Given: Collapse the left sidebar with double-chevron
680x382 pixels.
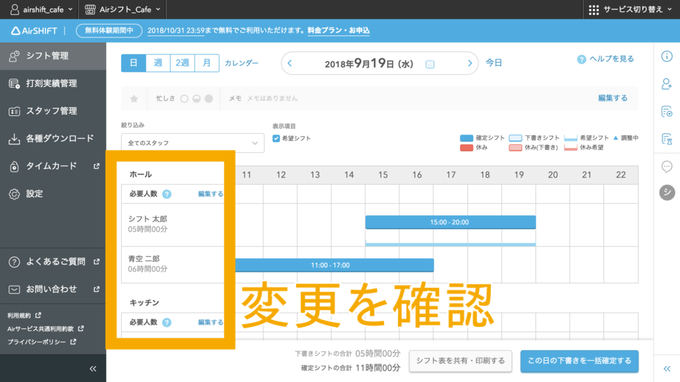Looking at the screenshot, I should [x=93, y=369].
